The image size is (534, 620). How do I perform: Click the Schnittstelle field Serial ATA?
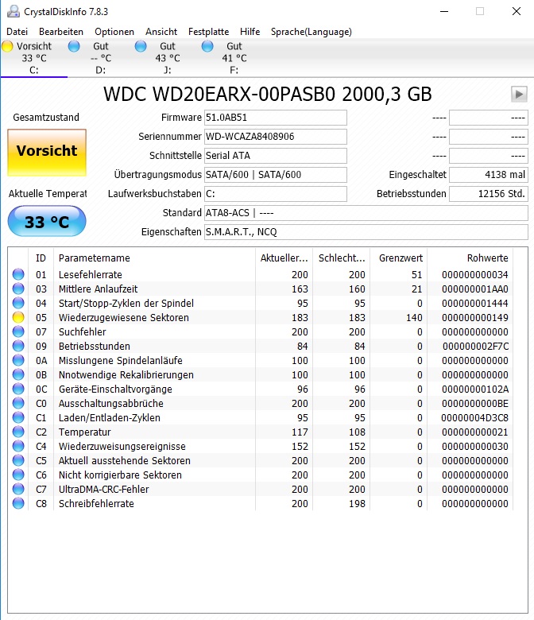click(x=276, y=155)
